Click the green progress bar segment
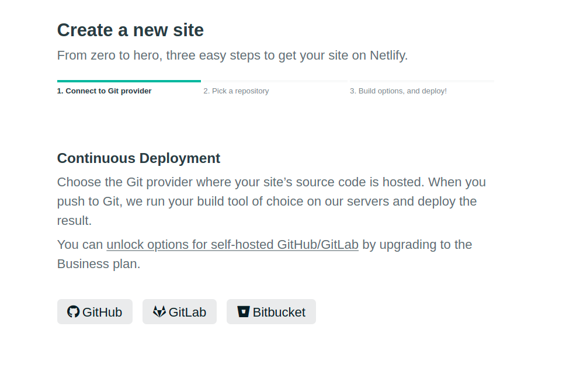Viewport: 566px width, 368px height. (129, 81)
